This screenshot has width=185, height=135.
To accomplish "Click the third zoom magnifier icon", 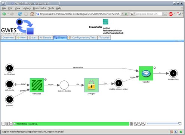I will 144,124.
